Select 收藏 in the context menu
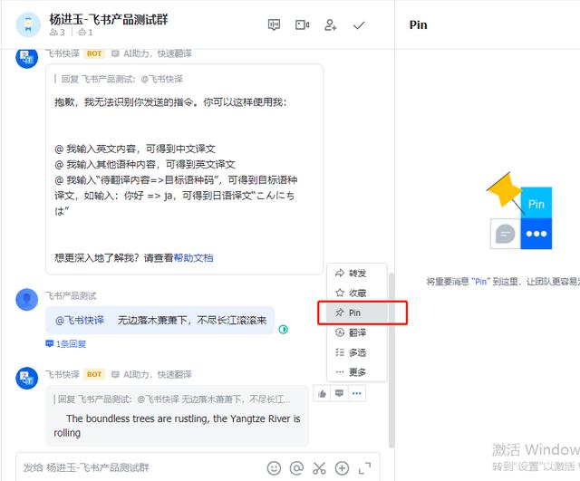Viewport: 580px width, 481px height. [356, 293]
